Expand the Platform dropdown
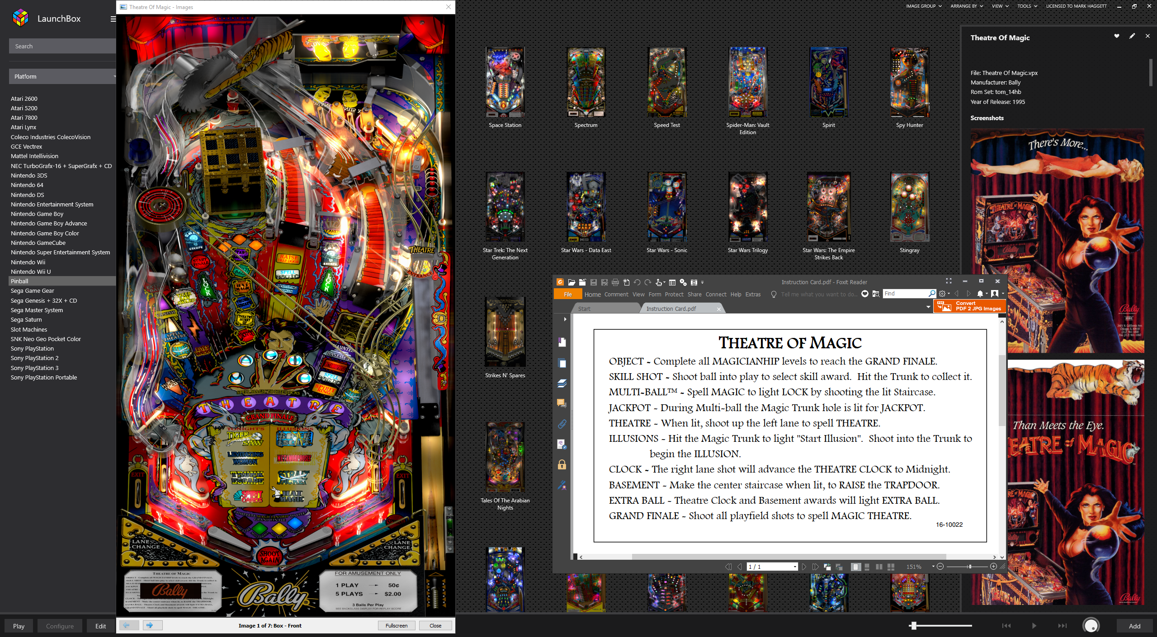 [x=62, y=76]
